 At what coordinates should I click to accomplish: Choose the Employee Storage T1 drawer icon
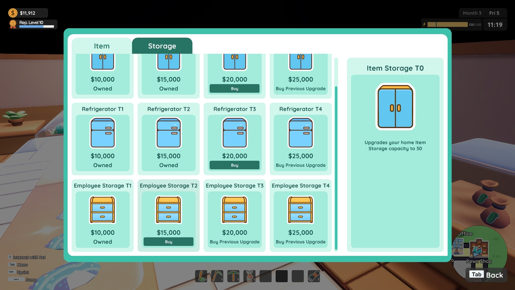(103, 210)
